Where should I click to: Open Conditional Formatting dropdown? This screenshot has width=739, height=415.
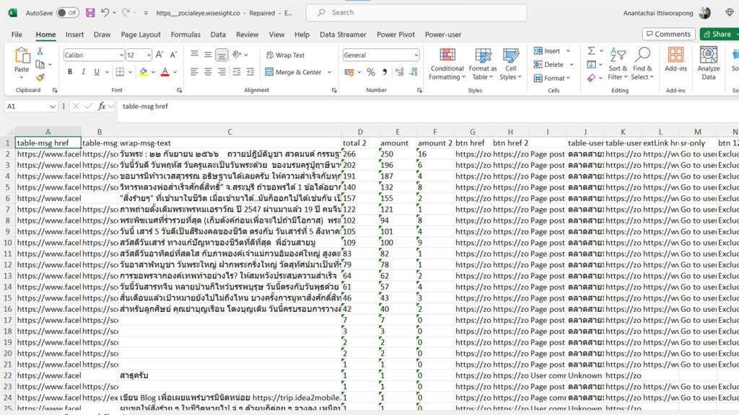coord(447,63)
